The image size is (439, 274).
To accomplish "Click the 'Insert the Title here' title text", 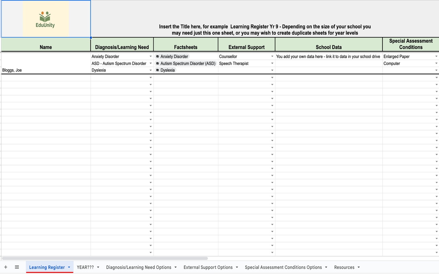I will point(265,30).
